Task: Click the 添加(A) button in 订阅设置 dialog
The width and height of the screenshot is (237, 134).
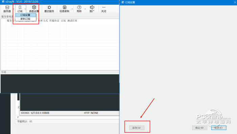Action: click(137, 128)
